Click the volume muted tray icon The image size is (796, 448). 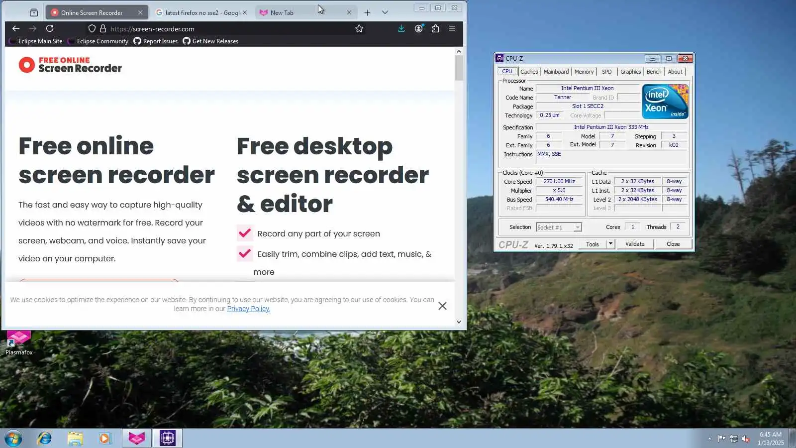click(746, 439)
